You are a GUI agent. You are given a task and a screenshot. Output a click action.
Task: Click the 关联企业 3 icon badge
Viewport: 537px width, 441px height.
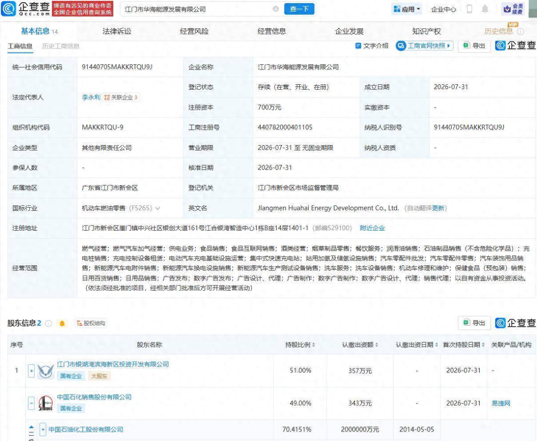(121, 97)
